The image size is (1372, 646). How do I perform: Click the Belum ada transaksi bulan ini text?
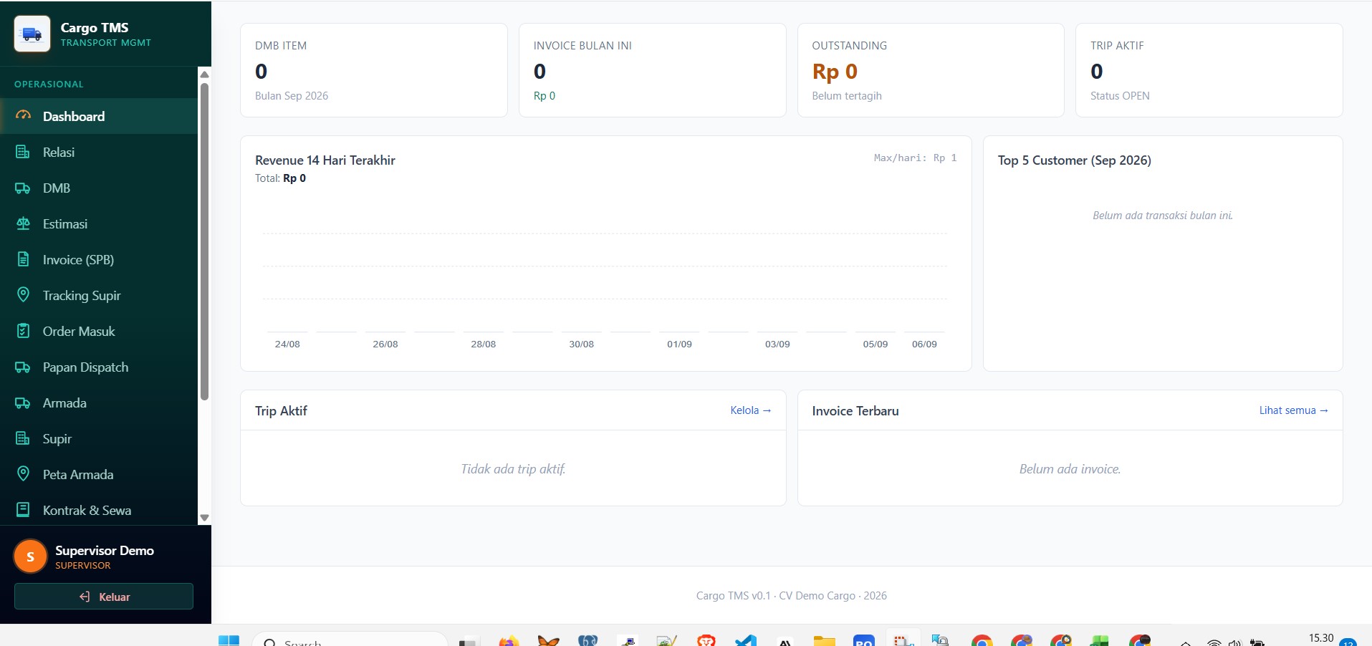tap(1163, 216)
